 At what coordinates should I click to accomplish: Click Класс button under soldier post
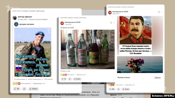(x=33, y=89)
